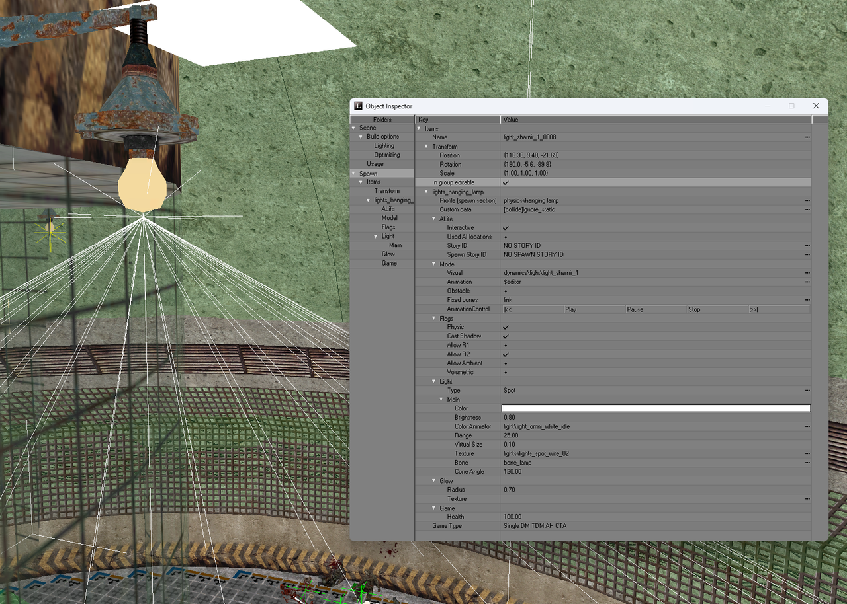Collapse the Glow property group
Viewport: 847px width, 604px height.
pos(433,481)
